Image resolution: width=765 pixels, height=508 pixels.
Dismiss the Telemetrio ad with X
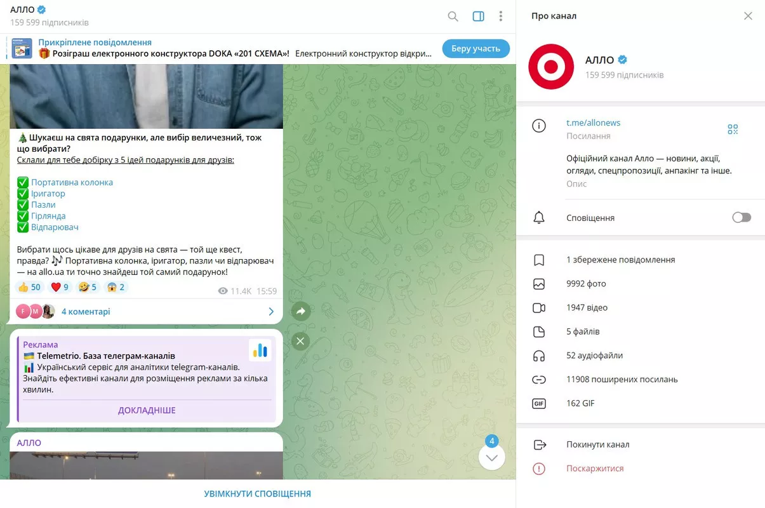click(301, 342)
